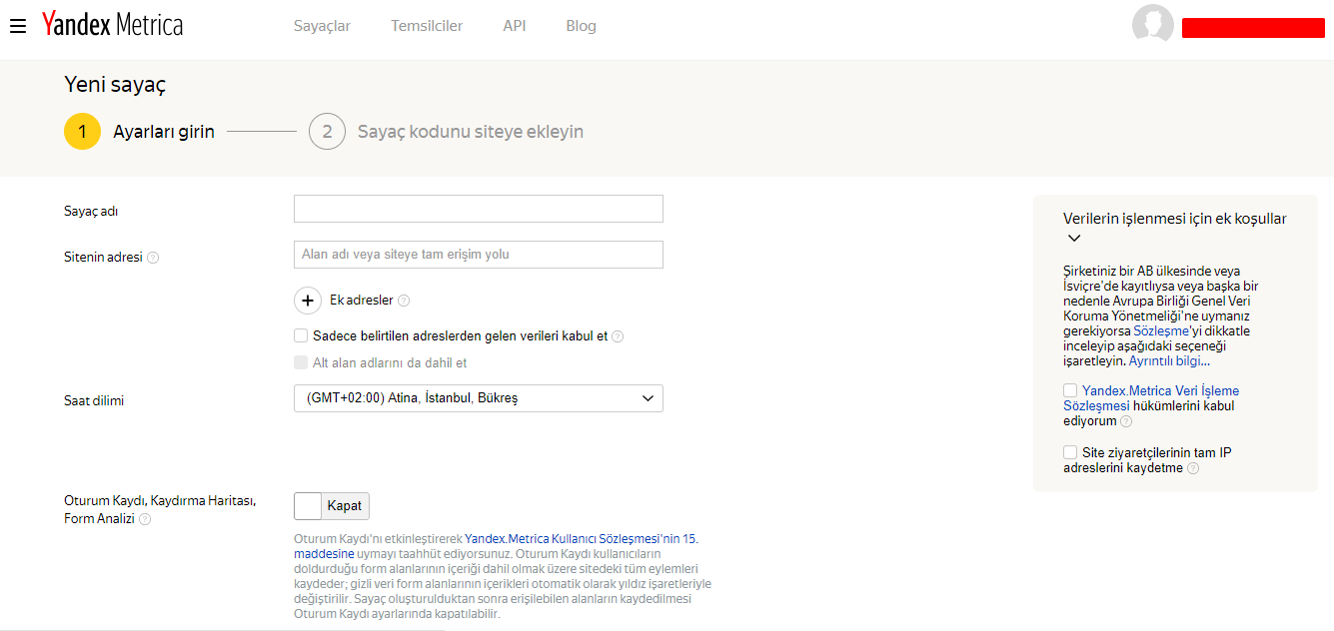Click help icon after 'adreslerini kaydetme'
This screenshot has height=631, width=1334.
point(1193,468)
